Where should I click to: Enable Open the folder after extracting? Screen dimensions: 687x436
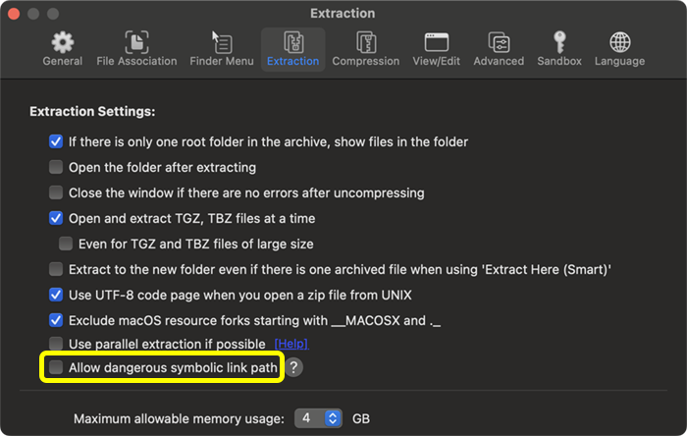(57, 167)
